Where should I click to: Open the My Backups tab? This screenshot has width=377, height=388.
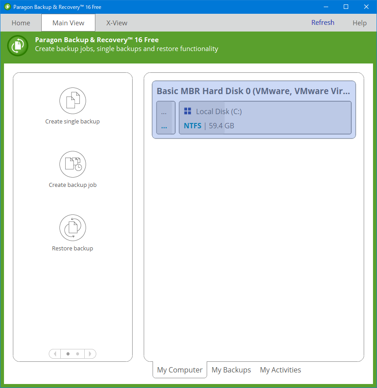pyautogui.click(x=231, y=370)
